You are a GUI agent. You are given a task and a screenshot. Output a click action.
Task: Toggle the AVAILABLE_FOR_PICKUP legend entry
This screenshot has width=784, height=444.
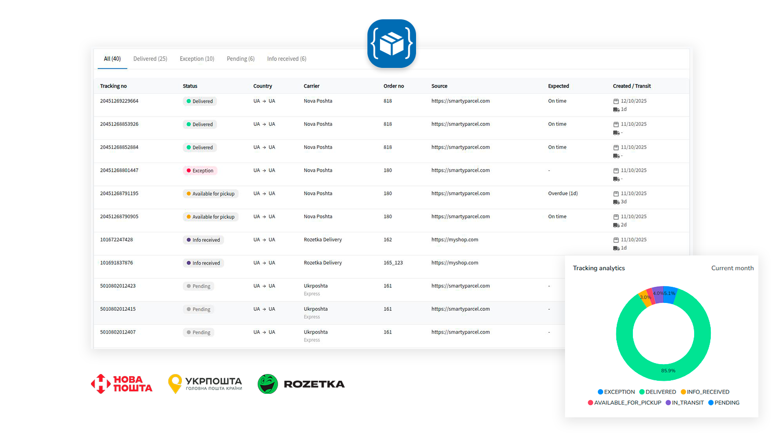coord(625,403)
